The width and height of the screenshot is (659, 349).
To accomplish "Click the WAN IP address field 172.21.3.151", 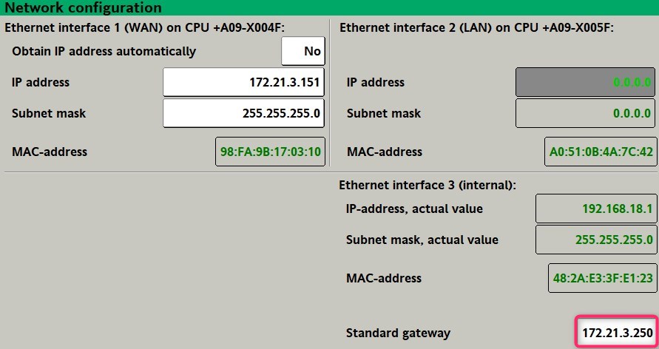I will click(x=243, y=82).
